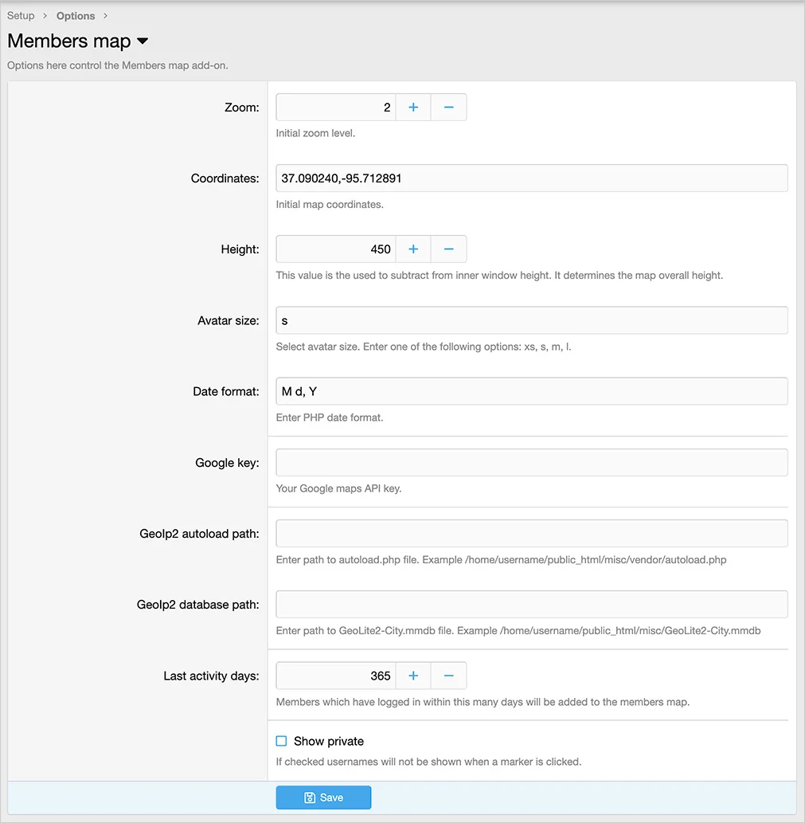Click the Google key input box
Image resolution: width=805 pixels, height=823 pixels.
click(531, 463)
